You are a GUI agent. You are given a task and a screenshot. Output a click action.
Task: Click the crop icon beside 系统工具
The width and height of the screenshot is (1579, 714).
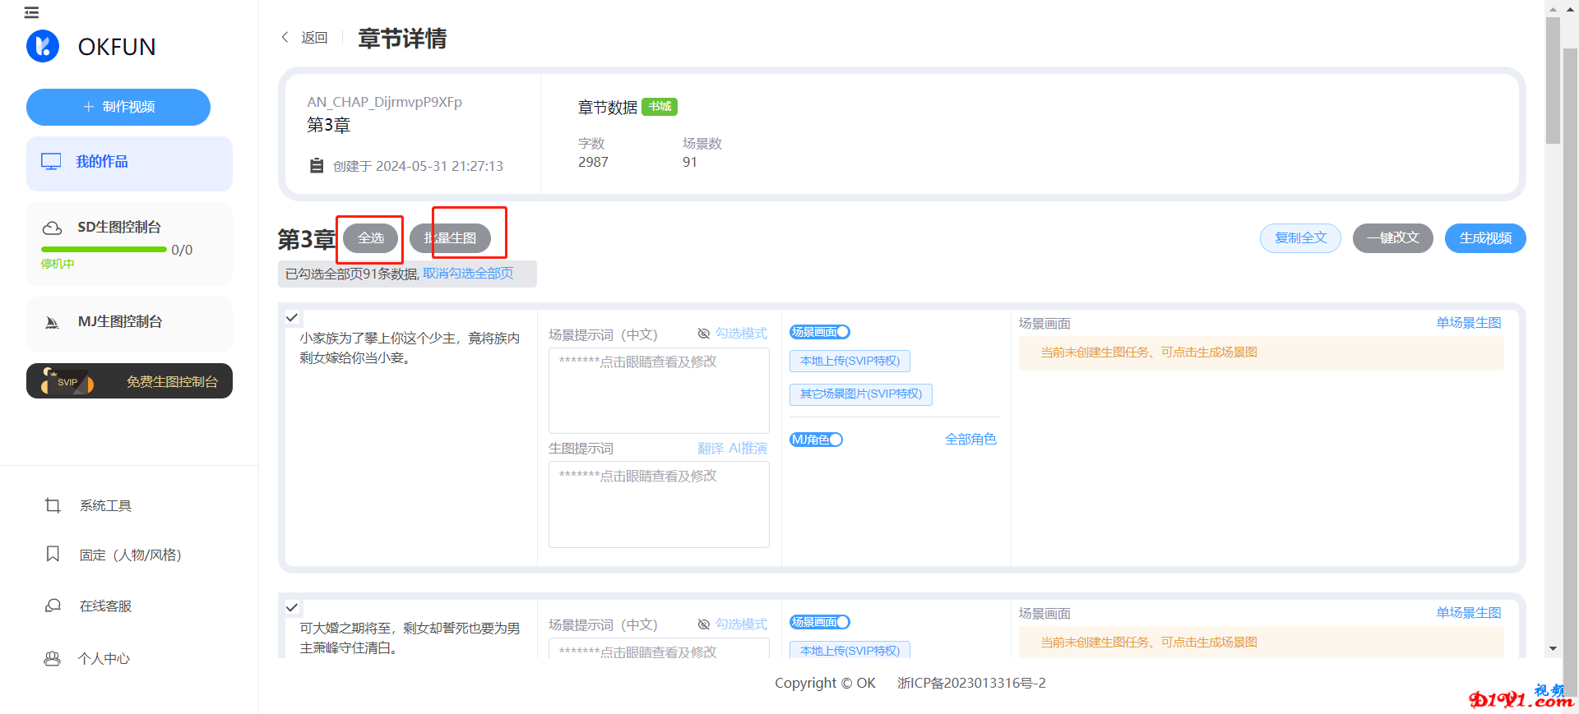coord(53,505)
